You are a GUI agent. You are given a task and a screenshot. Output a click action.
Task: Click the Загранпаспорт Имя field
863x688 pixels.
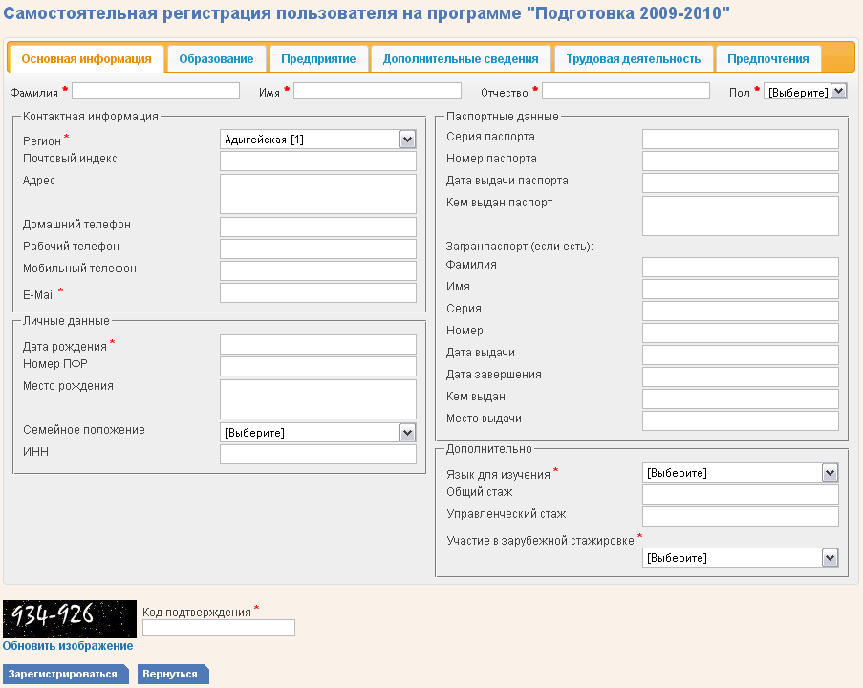741,289
